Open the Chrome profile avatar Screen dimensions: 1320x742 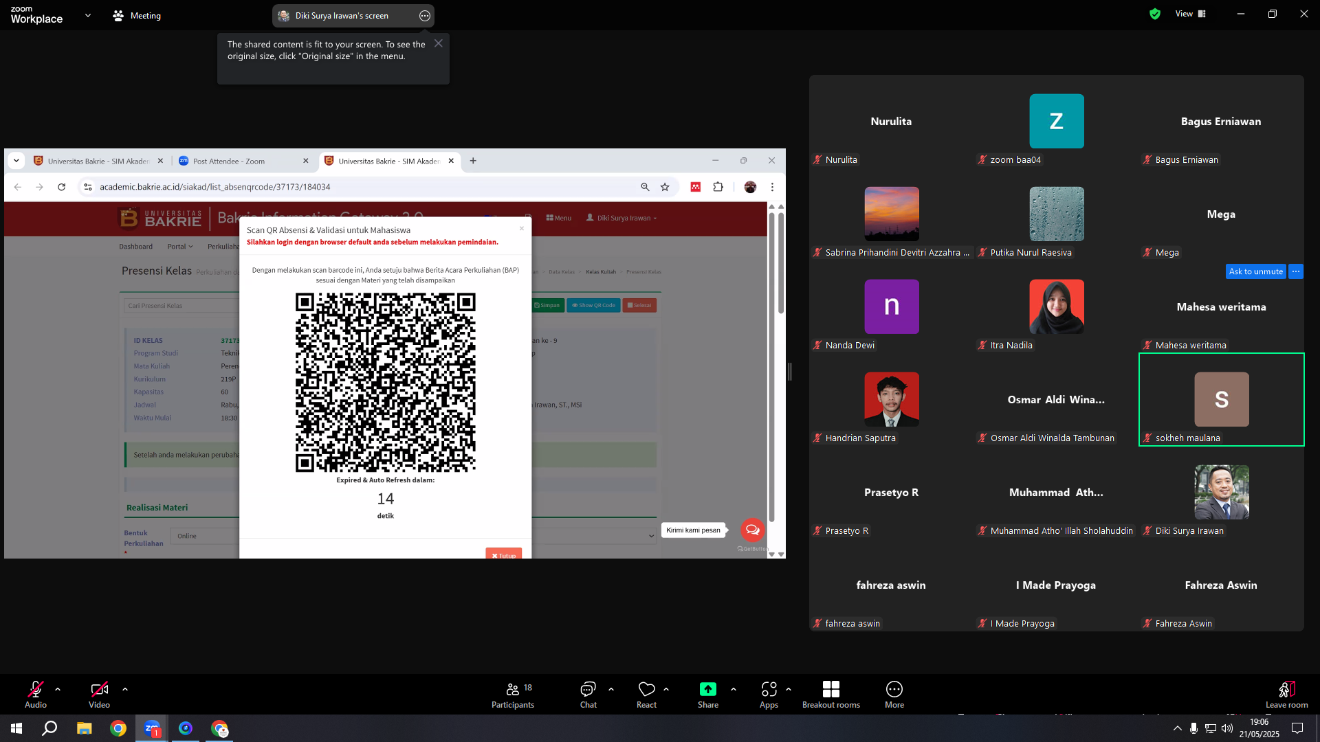[x=750, y=187]
